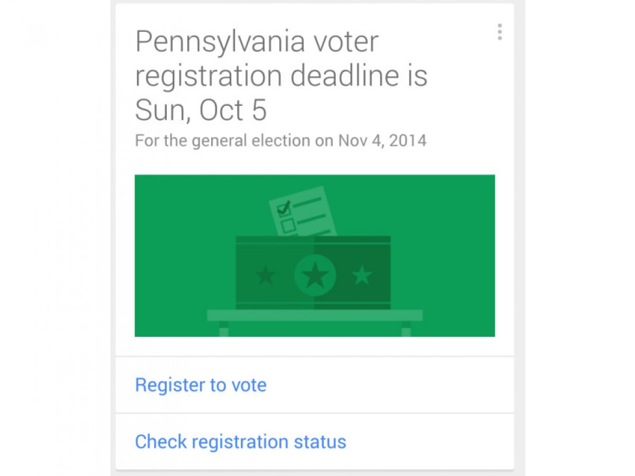Click the circled center star on ballot box
635x476 pixels.
(x=315, y=275)
